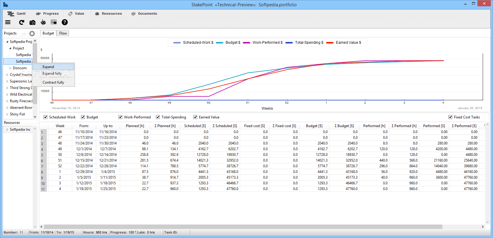Click StakePoint app icon in title bar
The image size is (493, 238).
(x=5, y=4)
